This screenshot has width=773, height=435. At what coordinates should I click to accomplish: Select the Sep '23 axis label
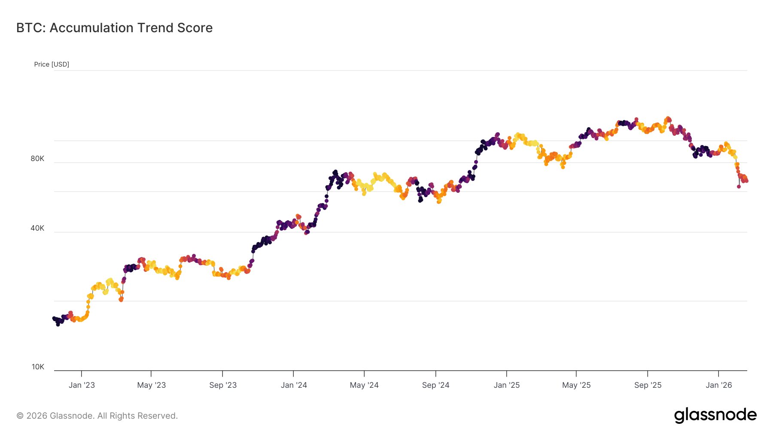coord(223,385)
